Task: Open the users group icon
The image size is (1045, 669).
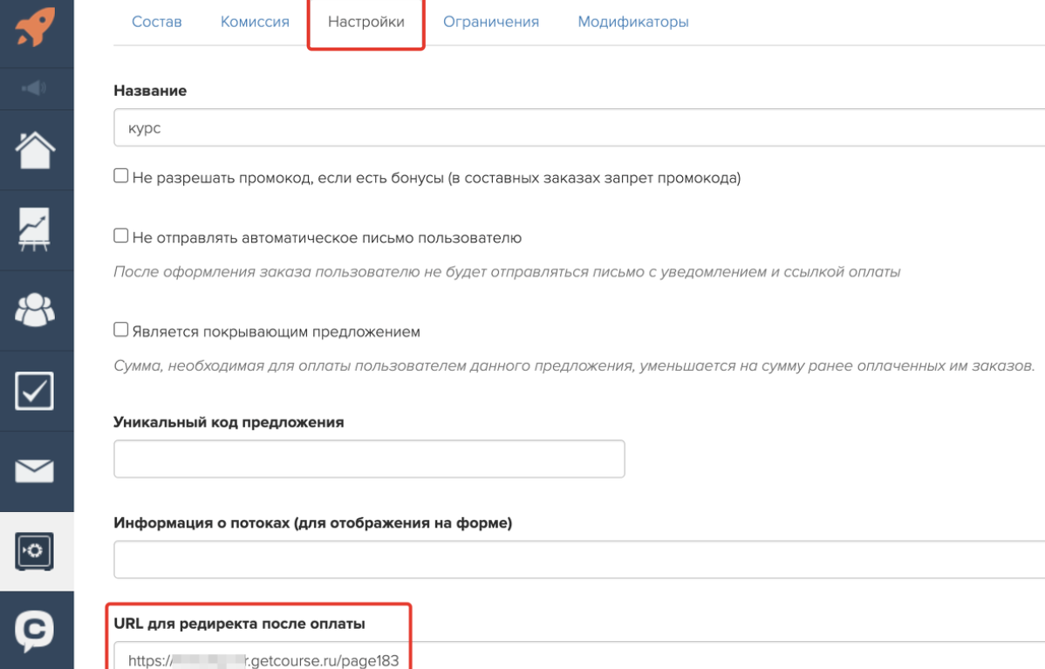Action: coord(36,310)
